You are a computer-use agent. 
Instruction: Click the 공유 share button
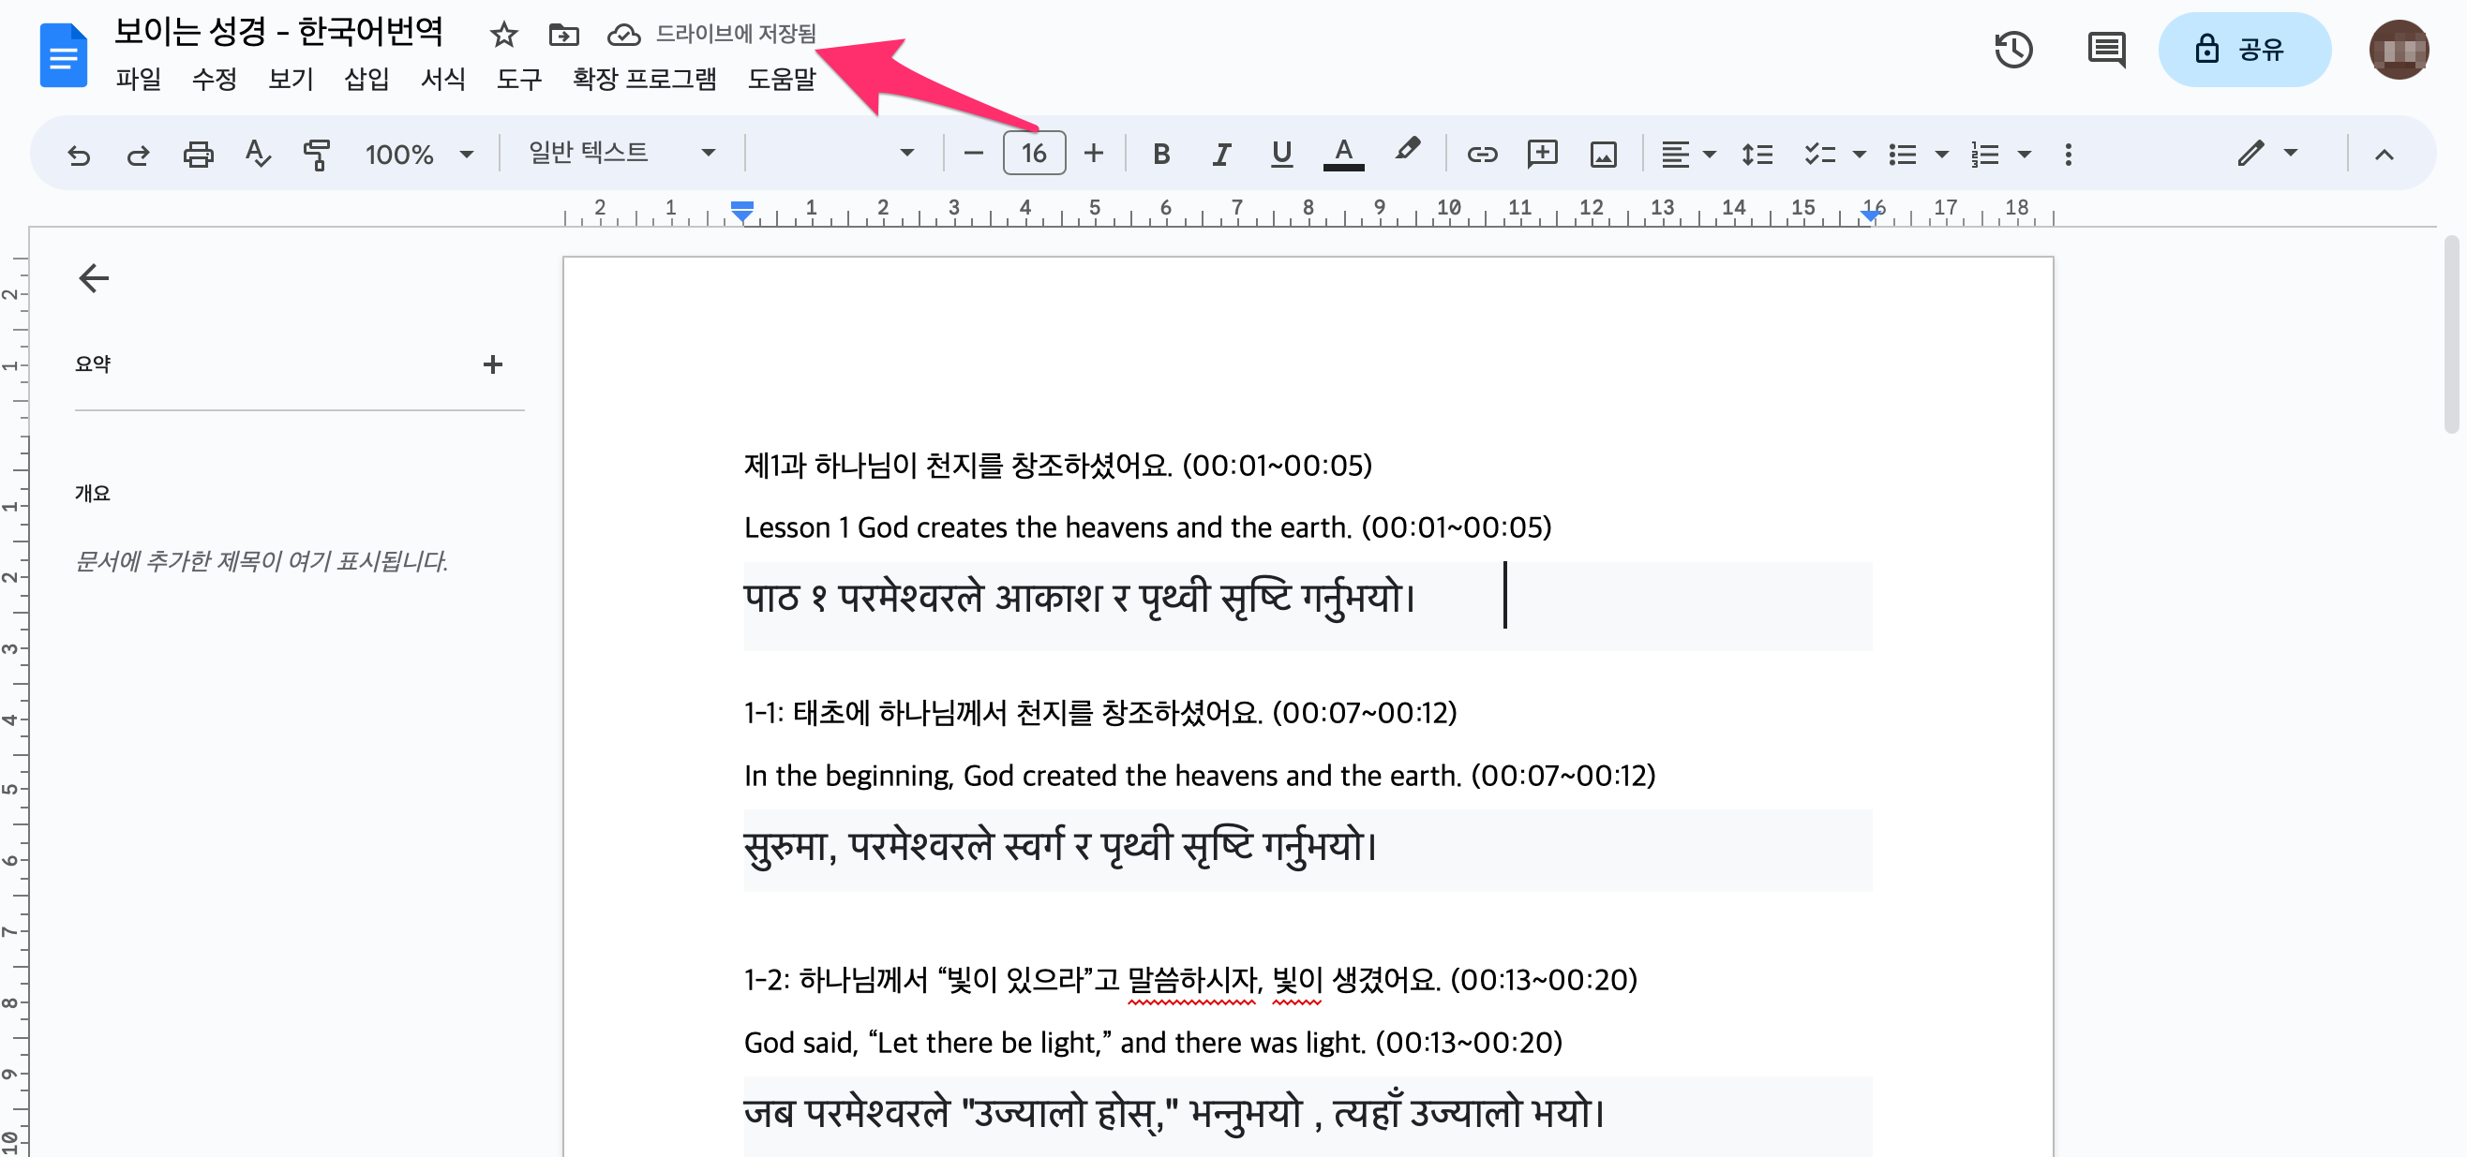2243,49
